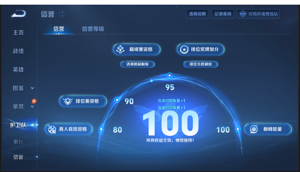The width and height of the screenshot is (300, 172).
Task: Collapse the 护卫队 sidebar chevron
Action: click(x=32, y=125)
